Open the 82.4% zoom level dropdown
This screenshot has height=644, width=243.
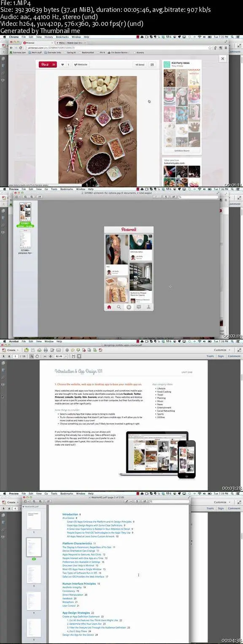59,356
